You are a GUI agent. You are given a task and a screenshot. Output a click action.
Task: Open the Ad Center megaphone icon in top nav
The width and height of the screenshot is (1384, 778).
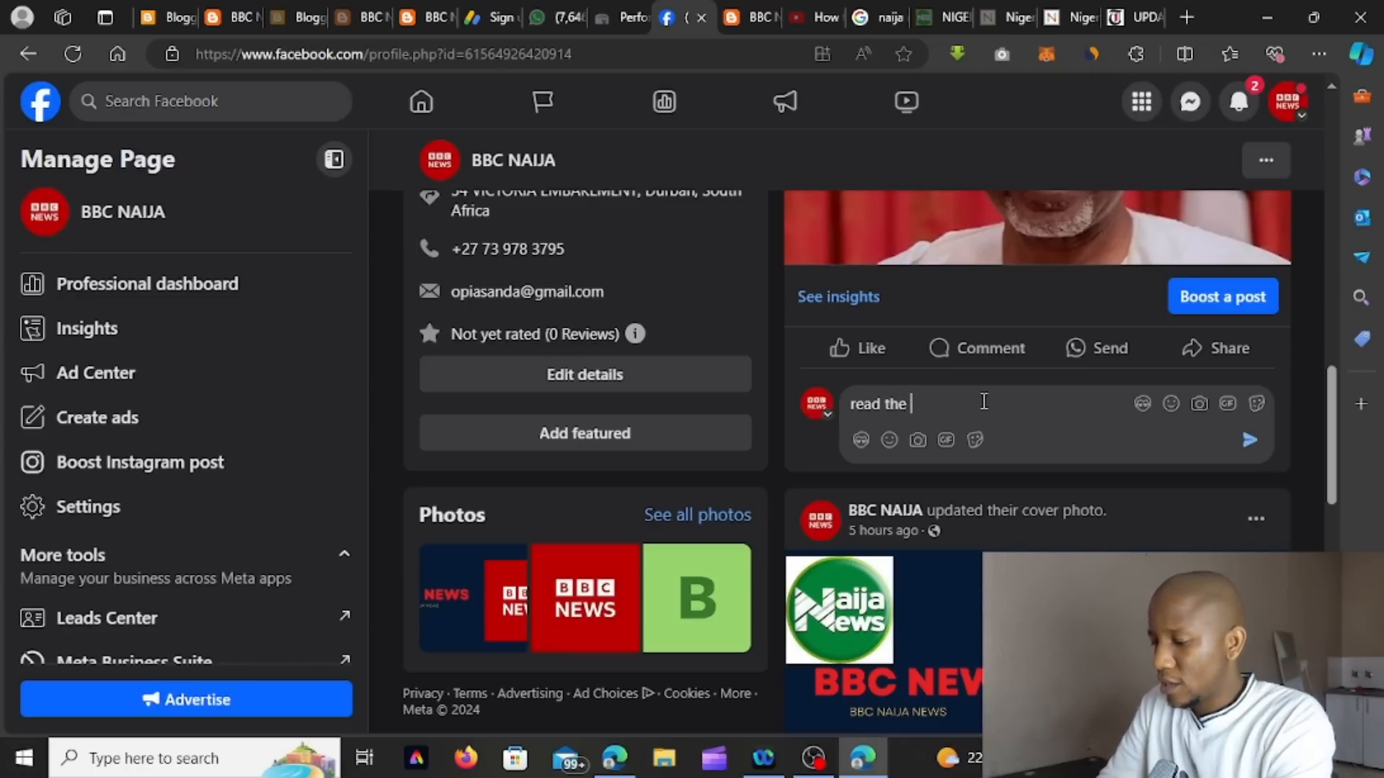(x=785, y=102)
